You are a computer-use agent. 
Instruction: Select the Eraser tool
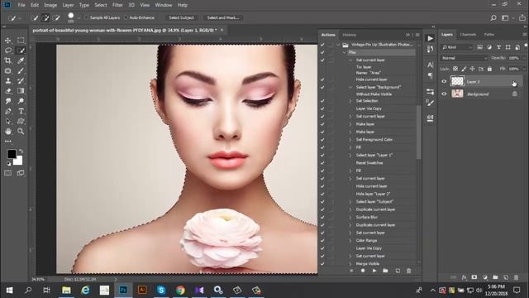tap(8, 91)
